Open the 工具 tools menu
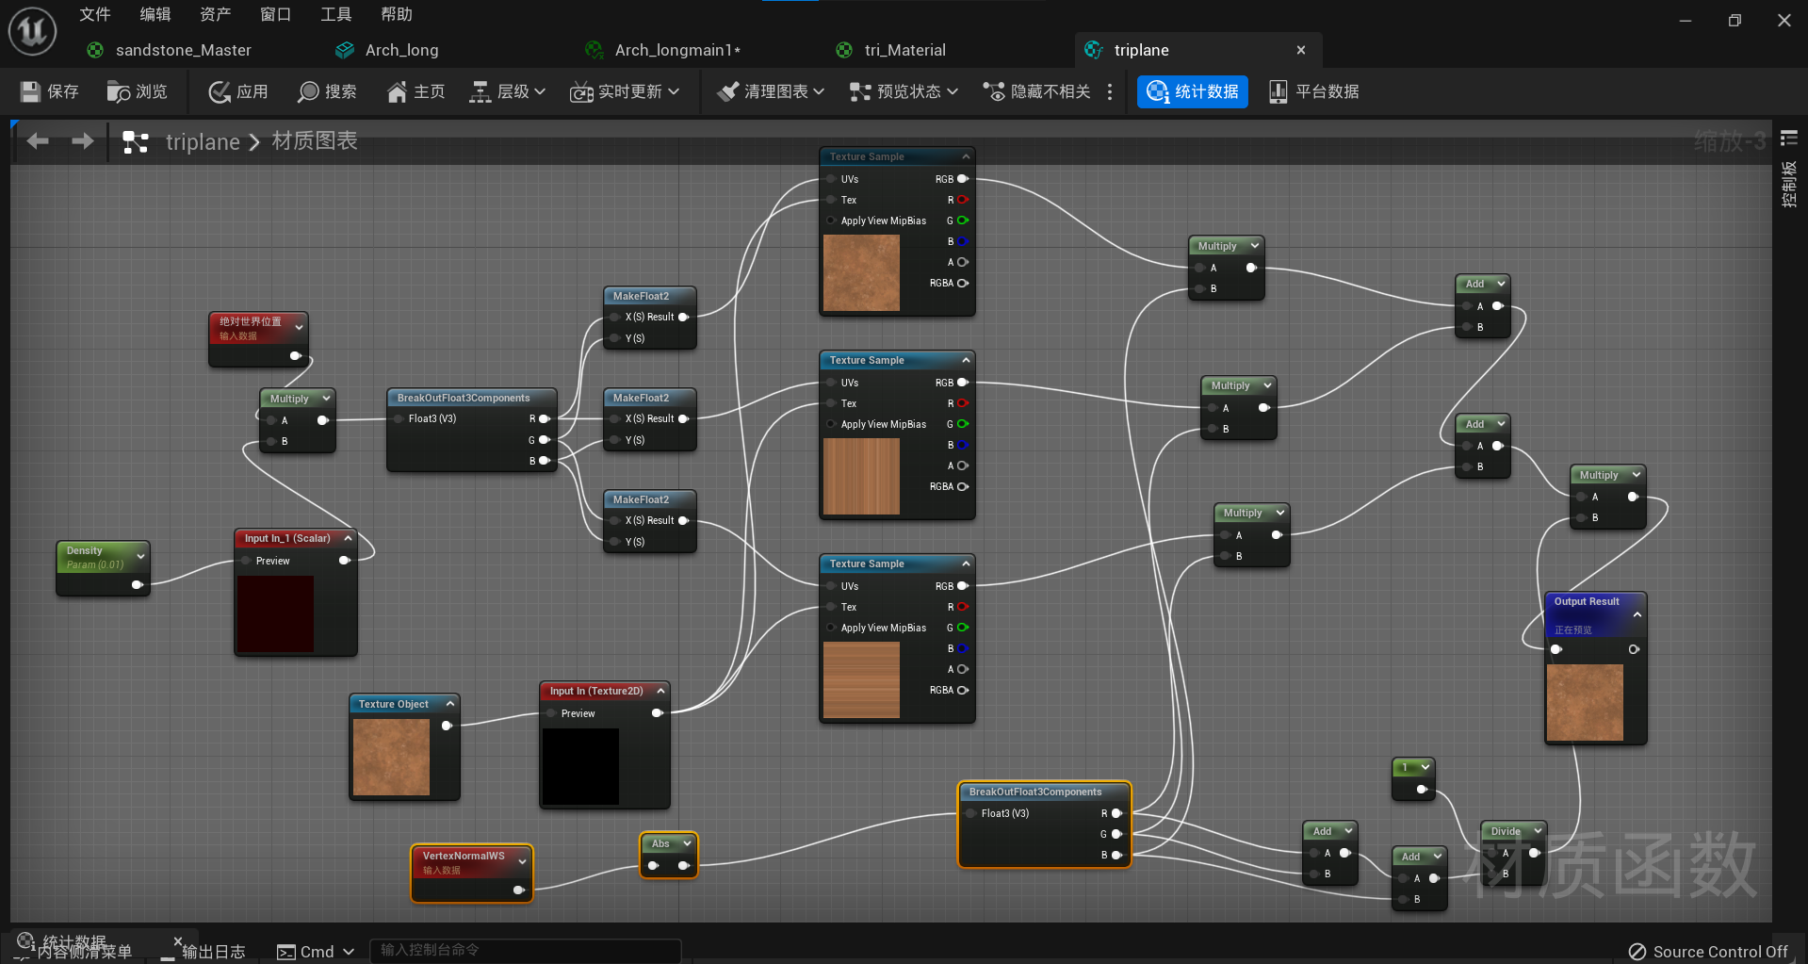This screenshot has width=1808, height=964. pos(336,14)
